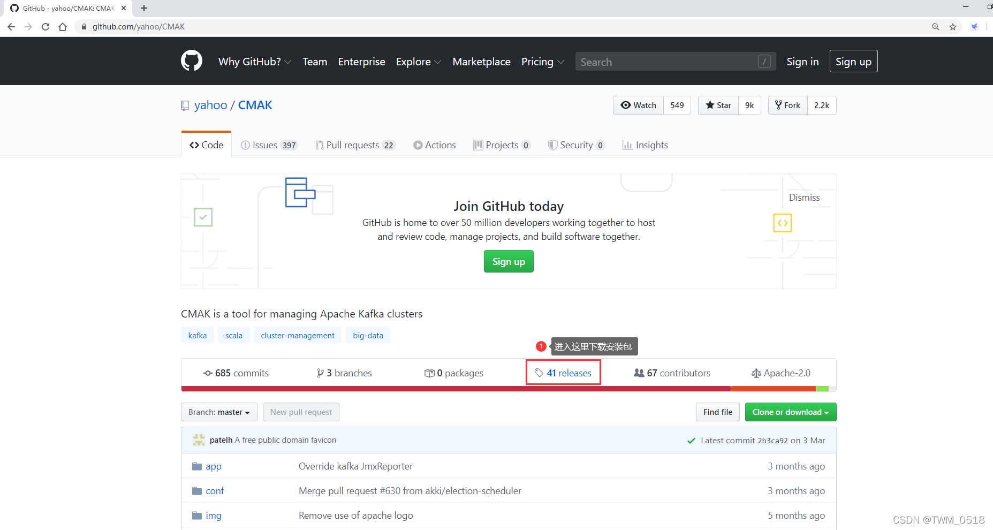This screenshot has width=993, height=530.
Task: View the 3 branches
Action: [x=344, y=373]
